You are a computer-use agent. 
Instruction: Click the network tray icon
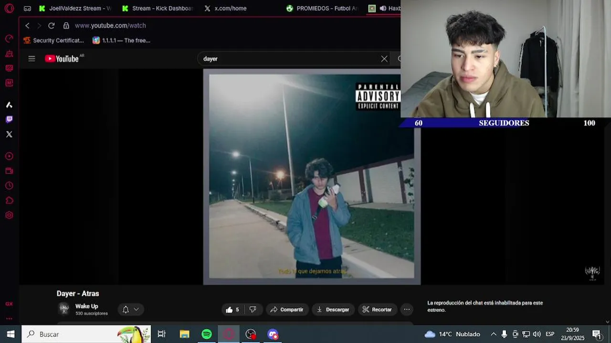click(526, 334)
